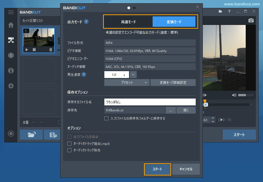The height and width of the screenshot is (182, 263).
Task: Adjust the volume level slider
Action: pos(246,95)
